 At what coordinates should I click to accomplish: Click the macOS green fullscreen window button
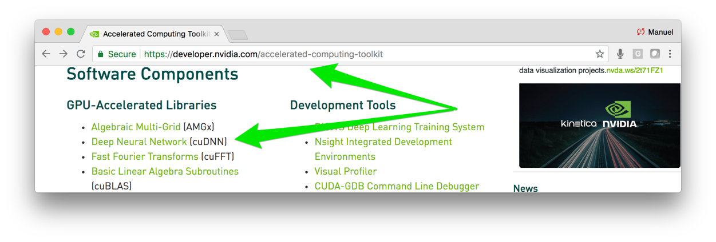pos(71,32)
